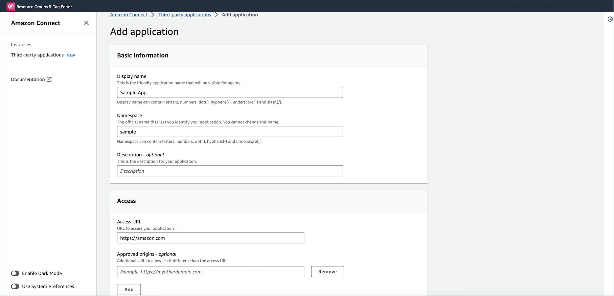Go to Amazon Connect breadcrumb

click(129, 15)
